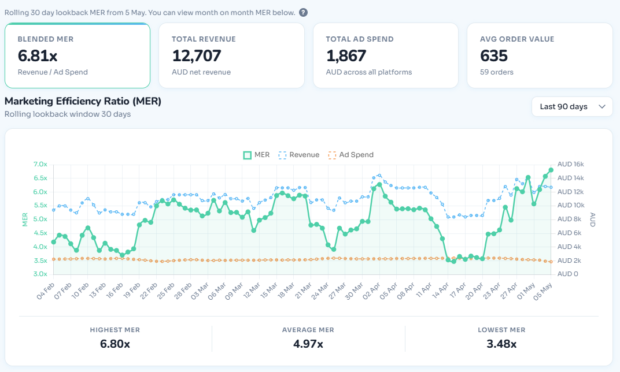Click the Lowest MER 3.48x value
This screenshot has height=372, width=620.
click(x=501, y=344)
